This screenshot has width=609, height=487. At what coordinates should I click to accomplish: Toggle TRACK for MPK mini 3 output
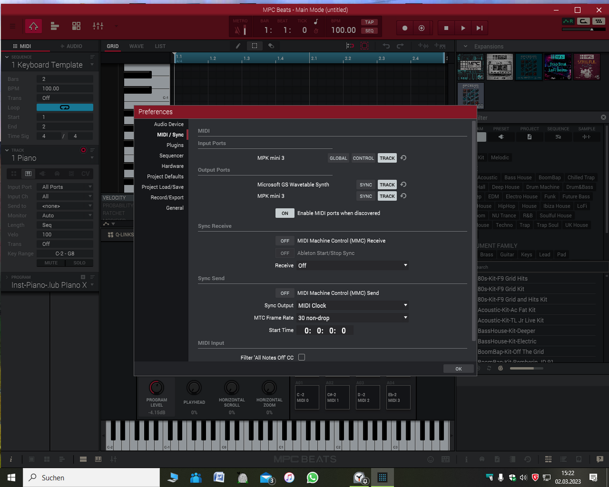click(x=387, y=196)
